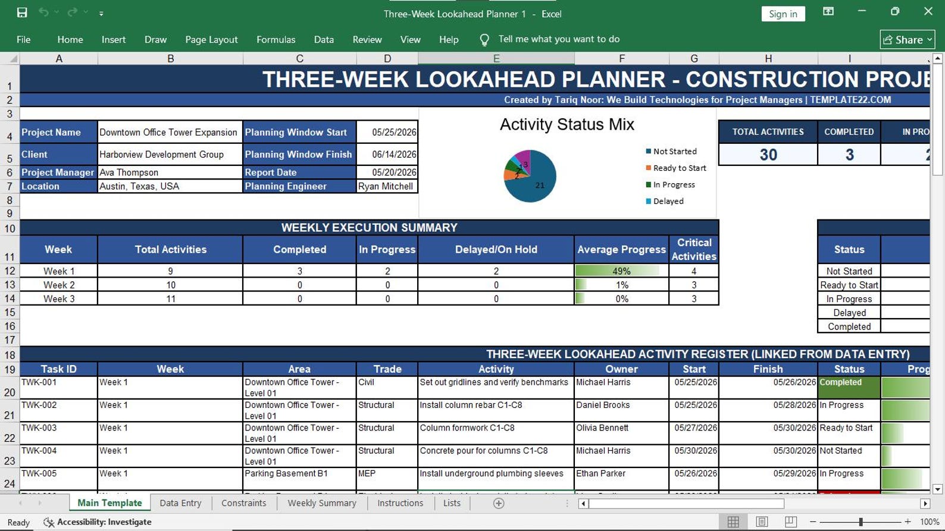This screenshot has width=945, height=531.
Task: Click the Save icon in quick access toolbar
Action: (22, 12)
